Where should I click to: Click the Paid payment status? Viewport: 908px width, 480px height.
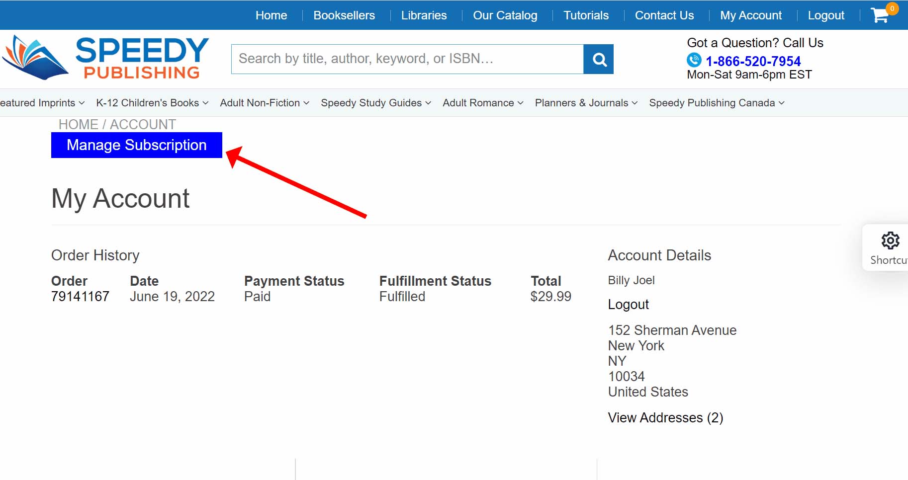(257, 297)
